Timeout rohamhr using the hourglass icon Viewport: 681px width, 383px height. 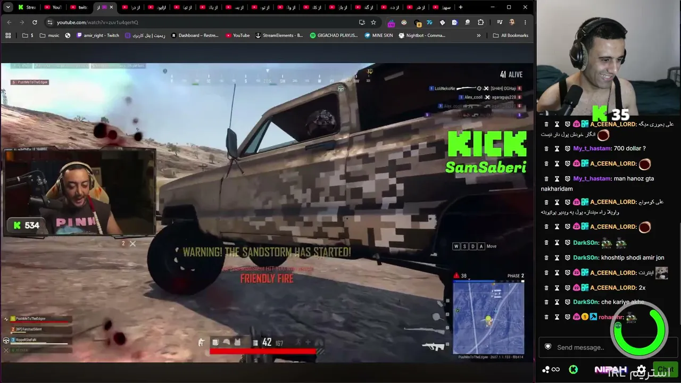(x=557, y=317)
